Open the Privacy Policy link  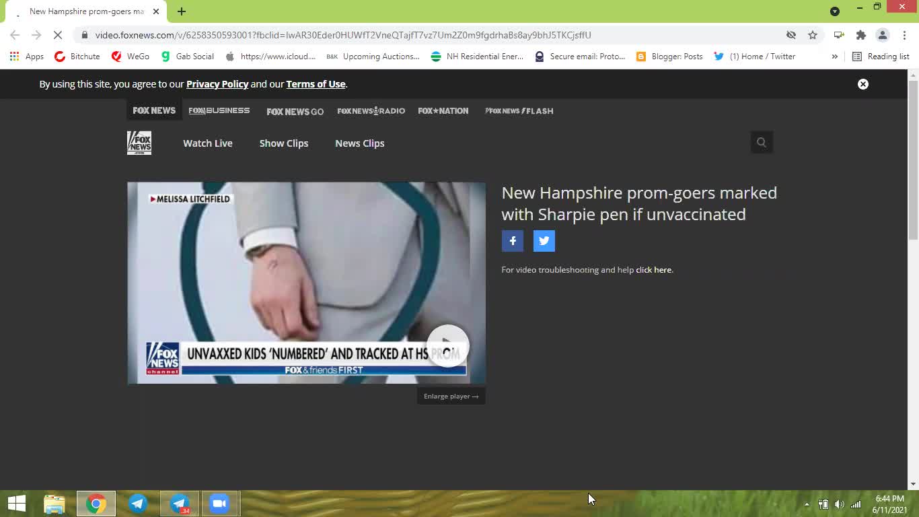[x=217, y=84]
